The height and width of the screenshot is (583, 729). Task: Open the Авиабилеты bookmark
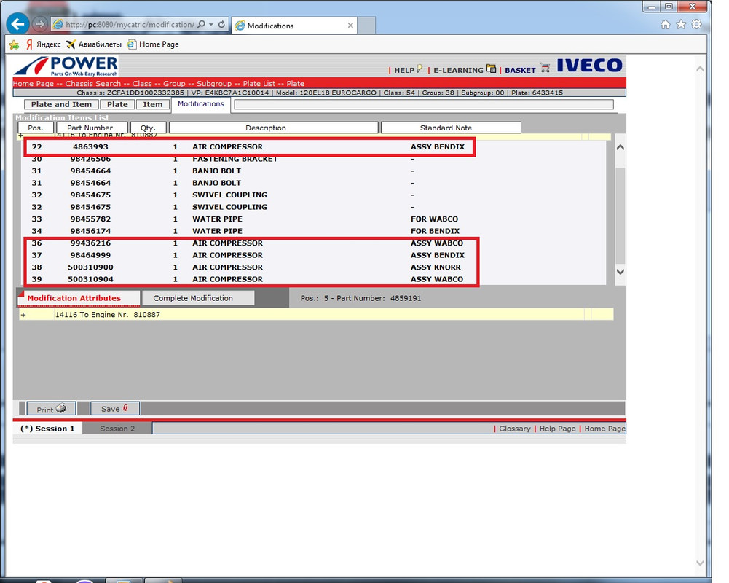[93, 44]
